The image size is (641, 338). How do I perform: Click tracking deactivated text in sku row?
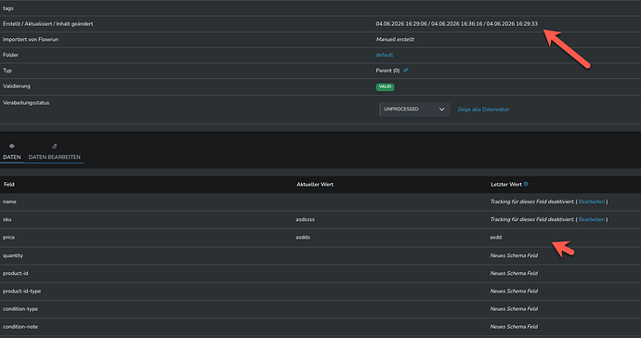tap(532, 219)
